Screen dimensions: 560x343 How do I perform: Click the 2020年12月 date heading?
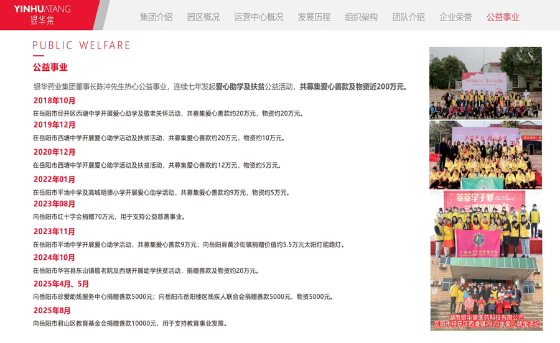[x=54, y=152]
